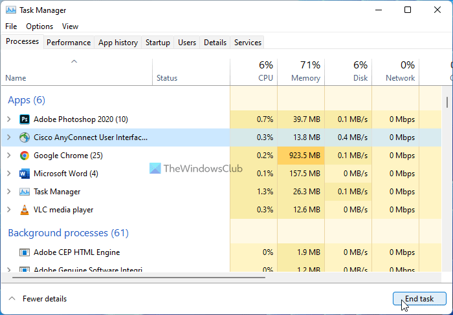Click the Google Chrome icon
This screenshot has height=315, width=453.
(x=25, y=156)
